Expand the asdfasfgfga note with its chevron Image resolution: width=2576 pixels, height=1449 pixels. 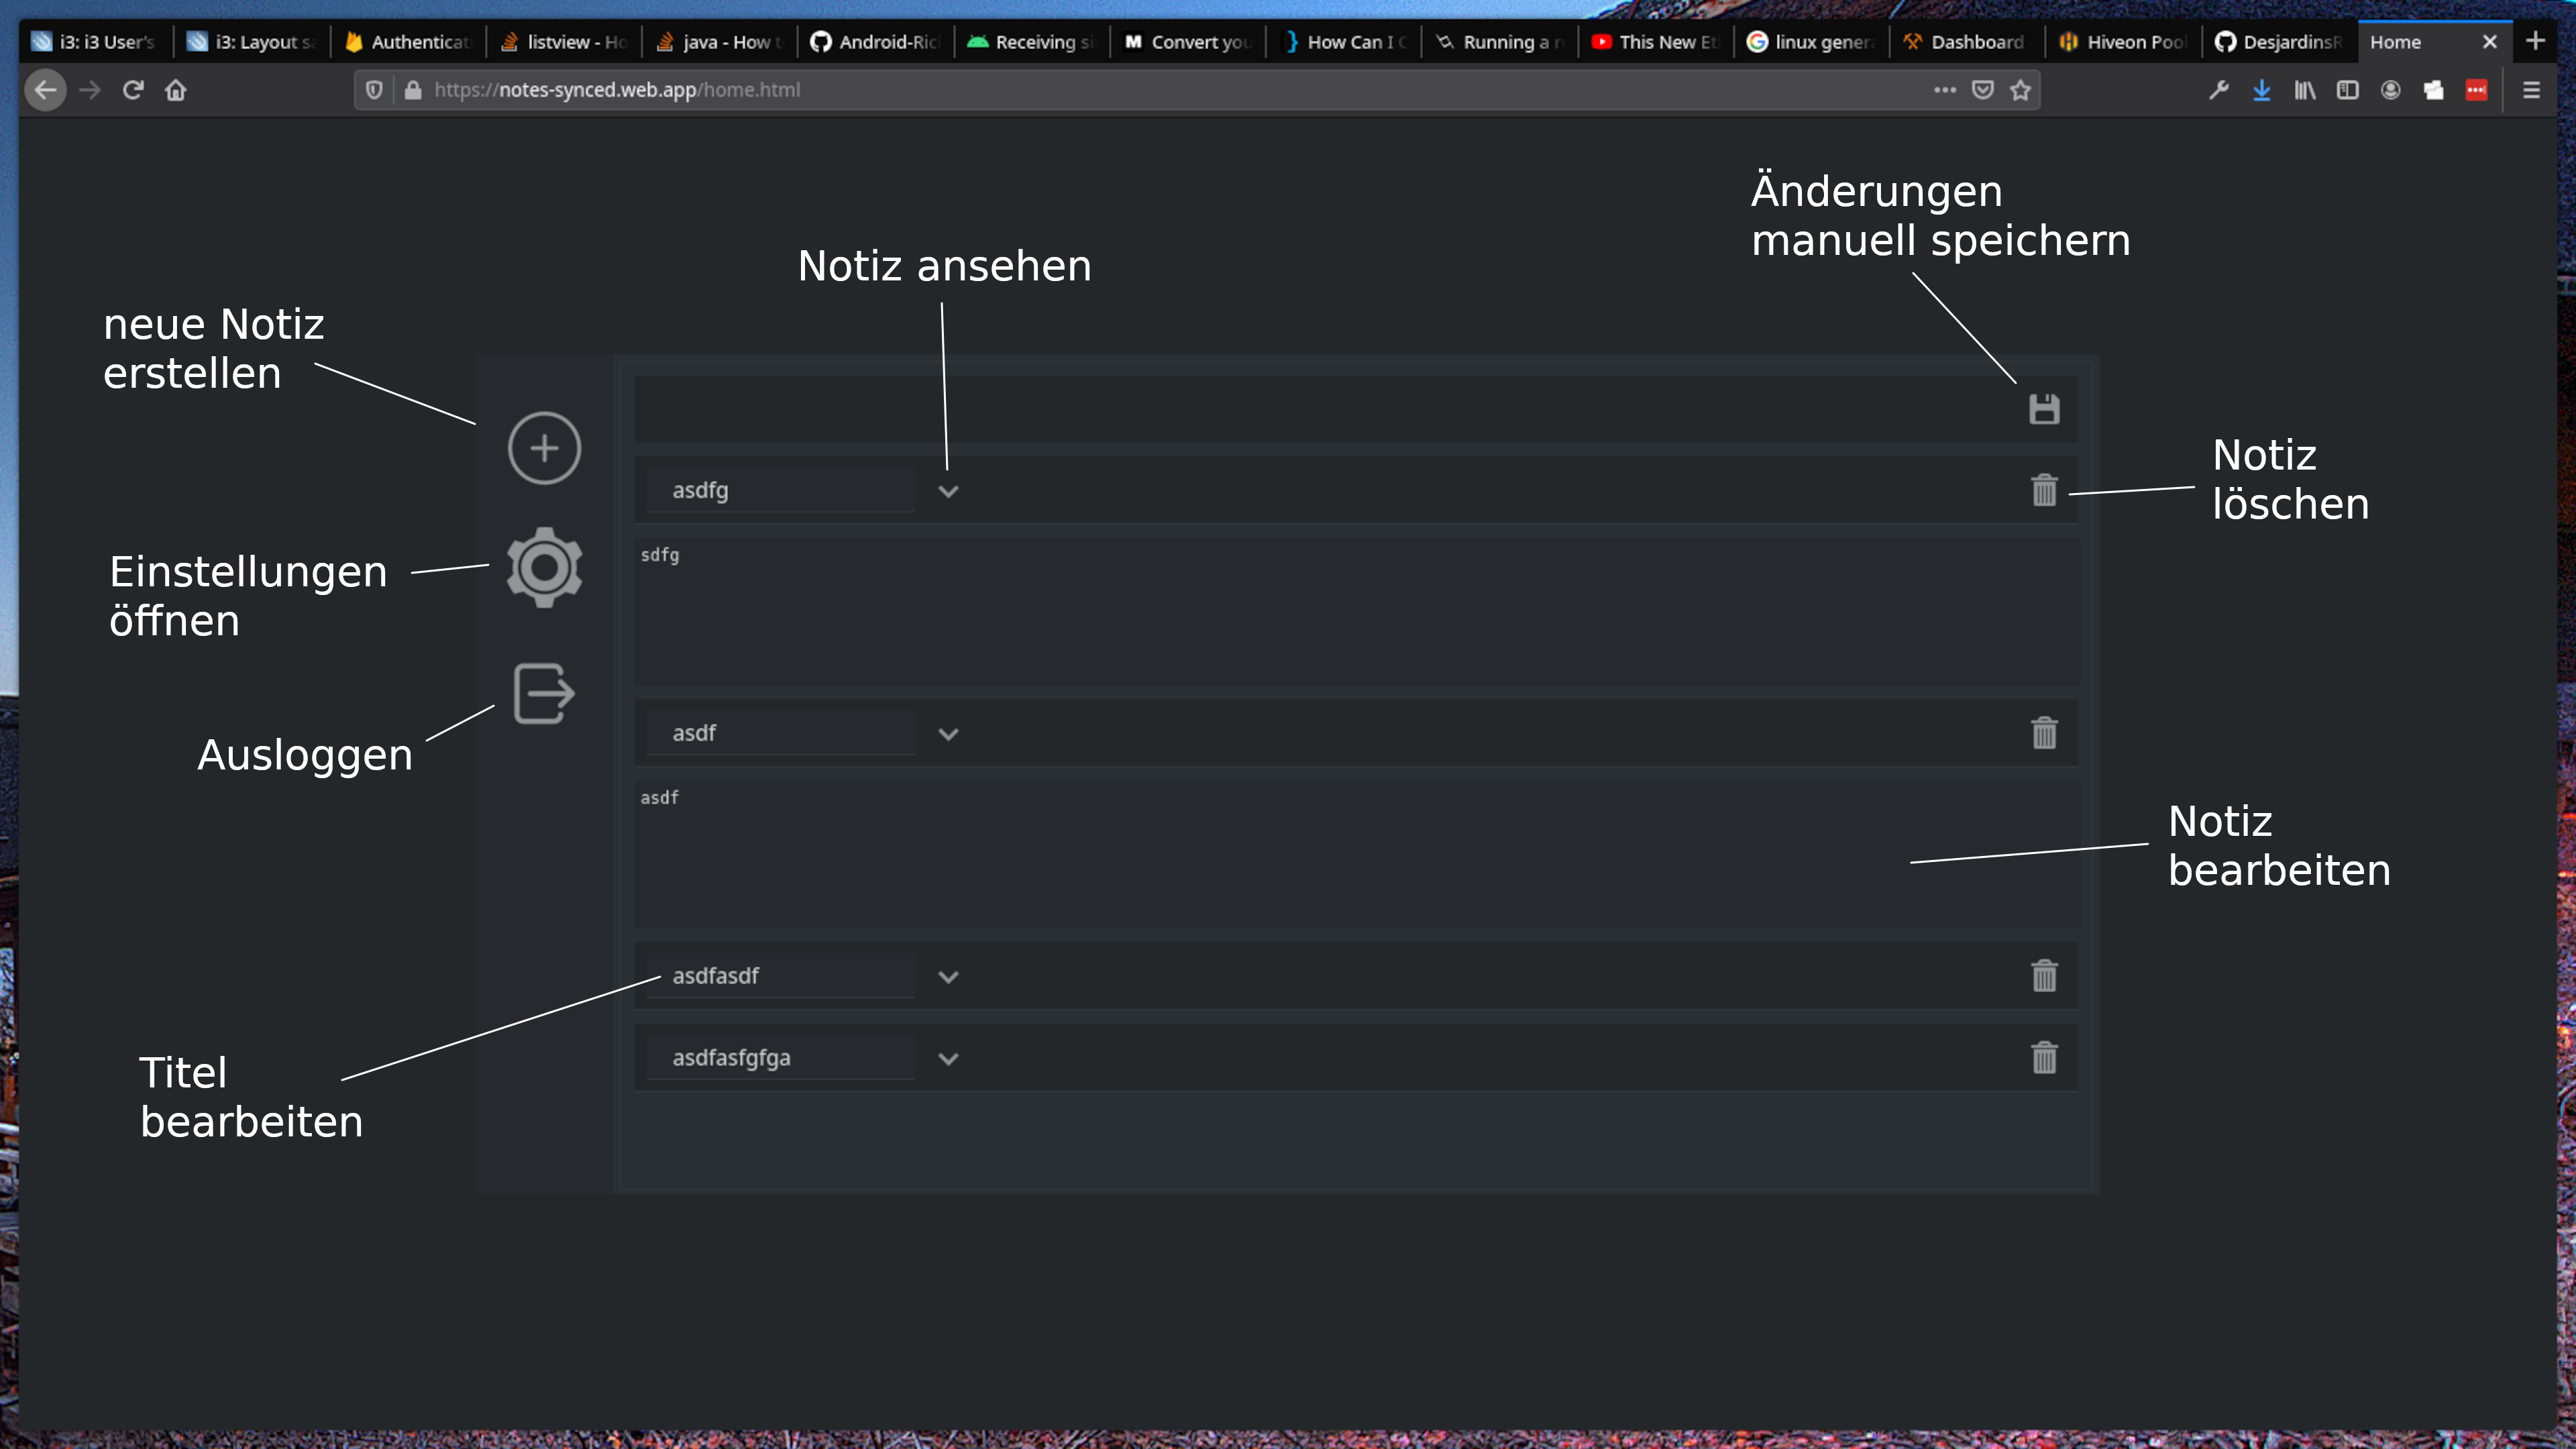[948, 1059]
